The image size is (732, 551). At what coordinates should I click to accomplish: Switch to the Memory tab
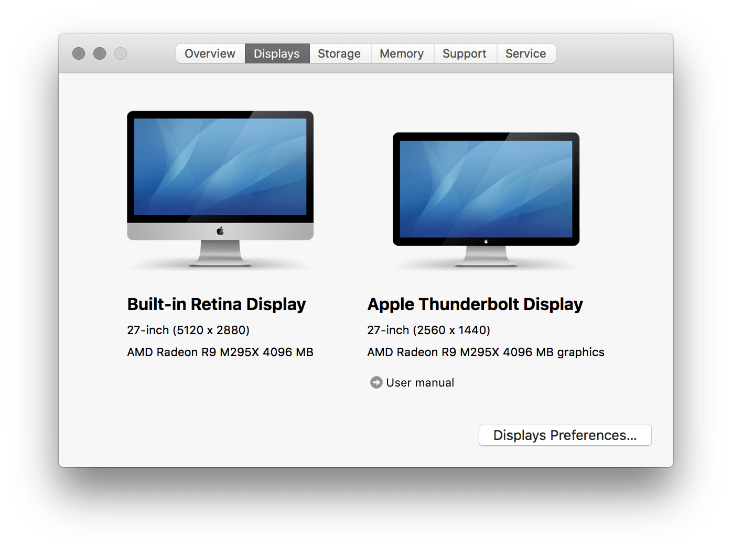(402, 53)
